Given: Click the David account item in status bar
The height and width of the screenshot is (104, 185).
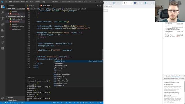Looking at the screenshot, I should click(12, 103).
